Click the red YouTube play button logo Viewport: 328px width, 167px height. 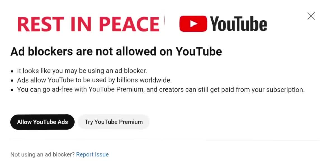(x=193, y=24)
